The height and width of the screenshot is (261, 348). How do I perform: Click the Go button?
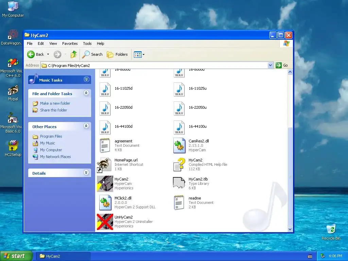[282, 65]
